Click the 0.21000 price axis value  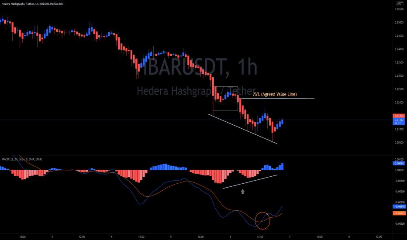pyautogui.click(x=399, y=130)
